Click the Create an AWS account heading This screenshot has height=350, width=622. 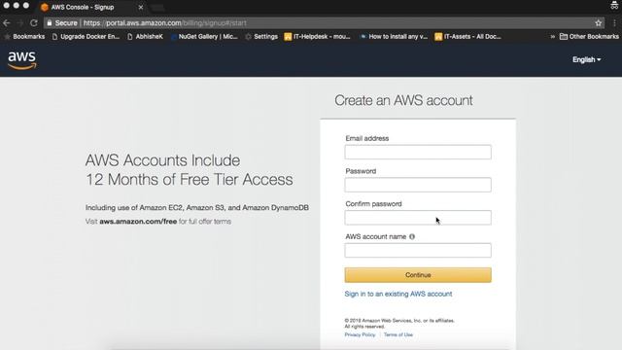tap(403, 100)
